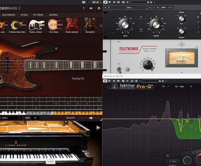Click the OUTPUT knob on compressor
Viewport: 201px width, 166px height.
(156, 25)
